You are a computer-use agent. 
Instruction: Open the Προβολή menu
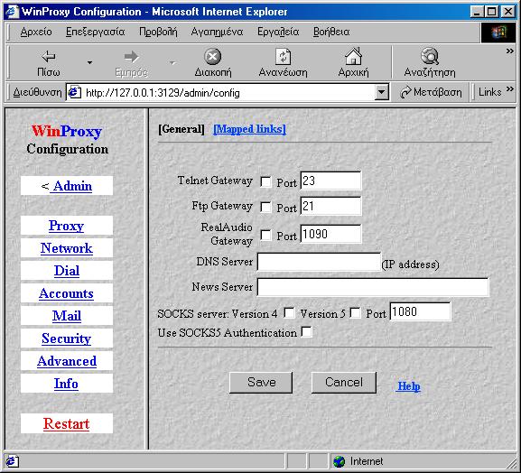coord(158,32)
